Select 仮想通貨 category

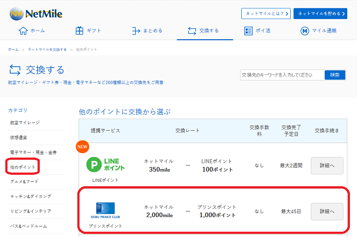(x=19, y=138)
